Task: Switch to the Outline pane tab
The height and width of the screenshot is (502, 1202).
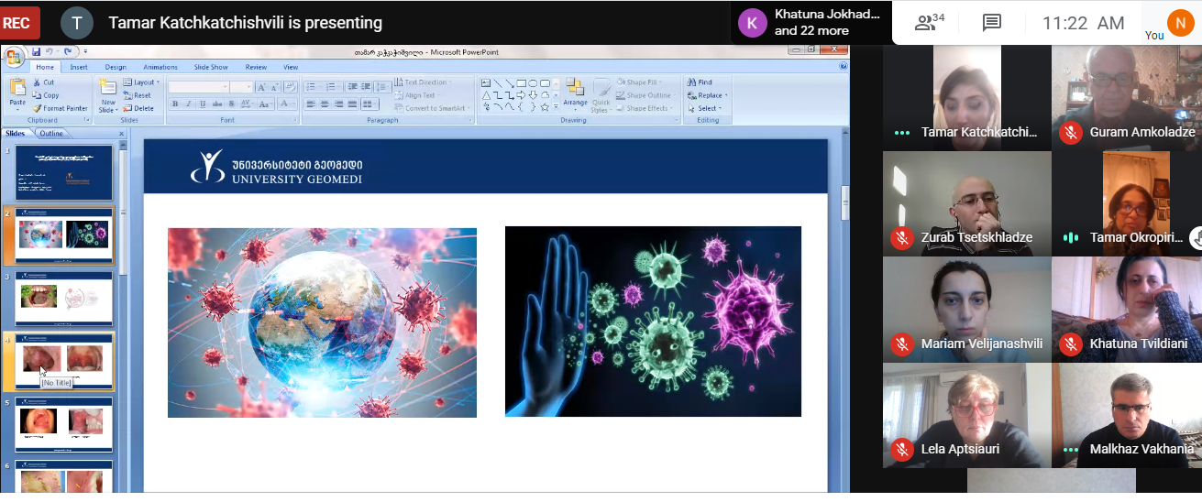Action: 51,133
